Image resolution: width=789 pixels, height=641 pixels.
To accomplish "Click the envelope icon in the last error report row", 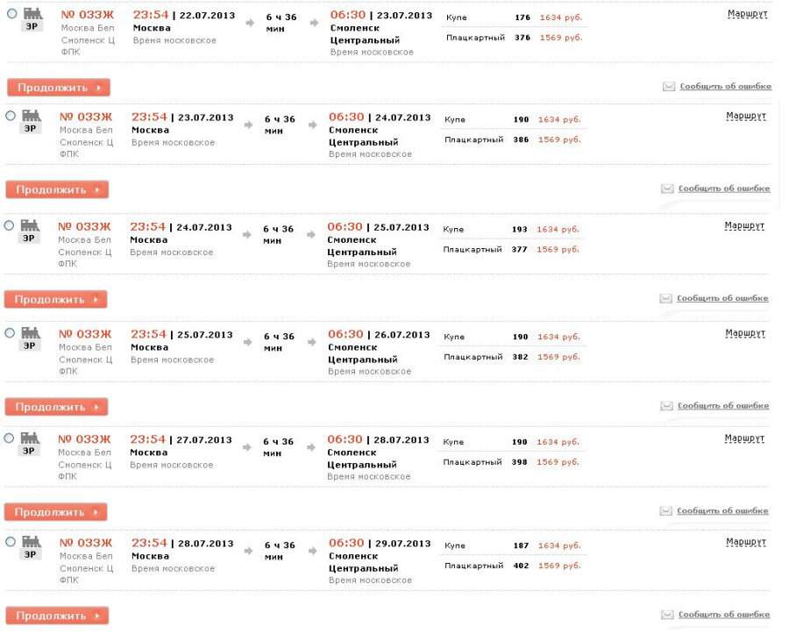I will tap(667, 615).
